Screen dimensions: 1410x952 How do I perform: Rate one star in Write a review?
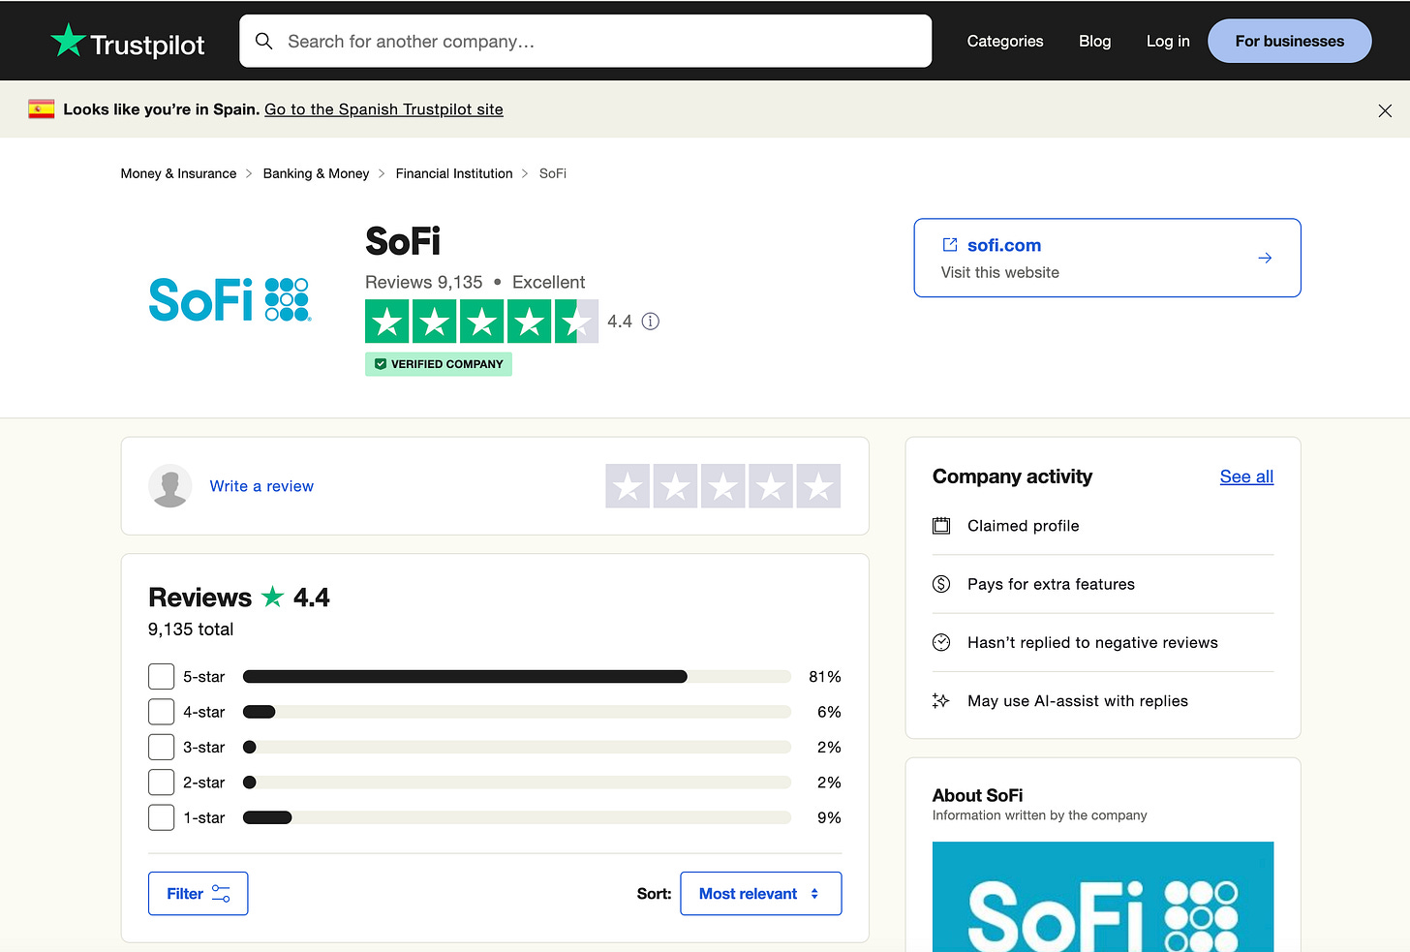coord(628,486)
